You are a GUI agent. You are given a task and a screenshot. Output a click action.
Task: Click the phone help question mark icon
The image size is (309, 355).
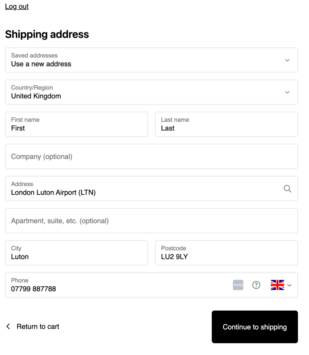256,285
